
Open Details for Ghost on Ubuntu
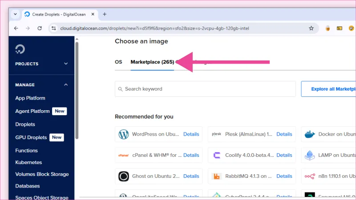[191, 176]
